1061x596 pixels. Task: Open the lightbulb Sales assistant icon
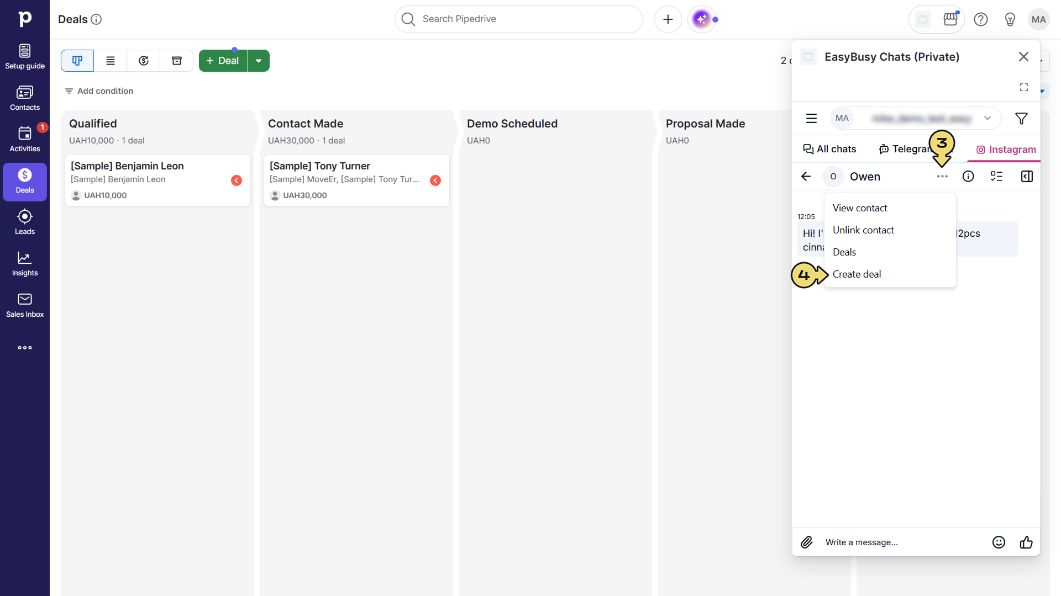pyautogui.click(x=1010, y=19)
